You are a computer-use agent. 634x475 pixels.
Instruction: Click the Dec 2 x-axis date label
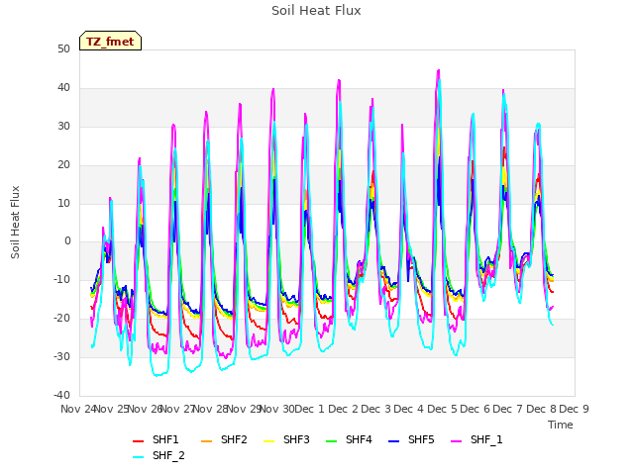(343, 409)
